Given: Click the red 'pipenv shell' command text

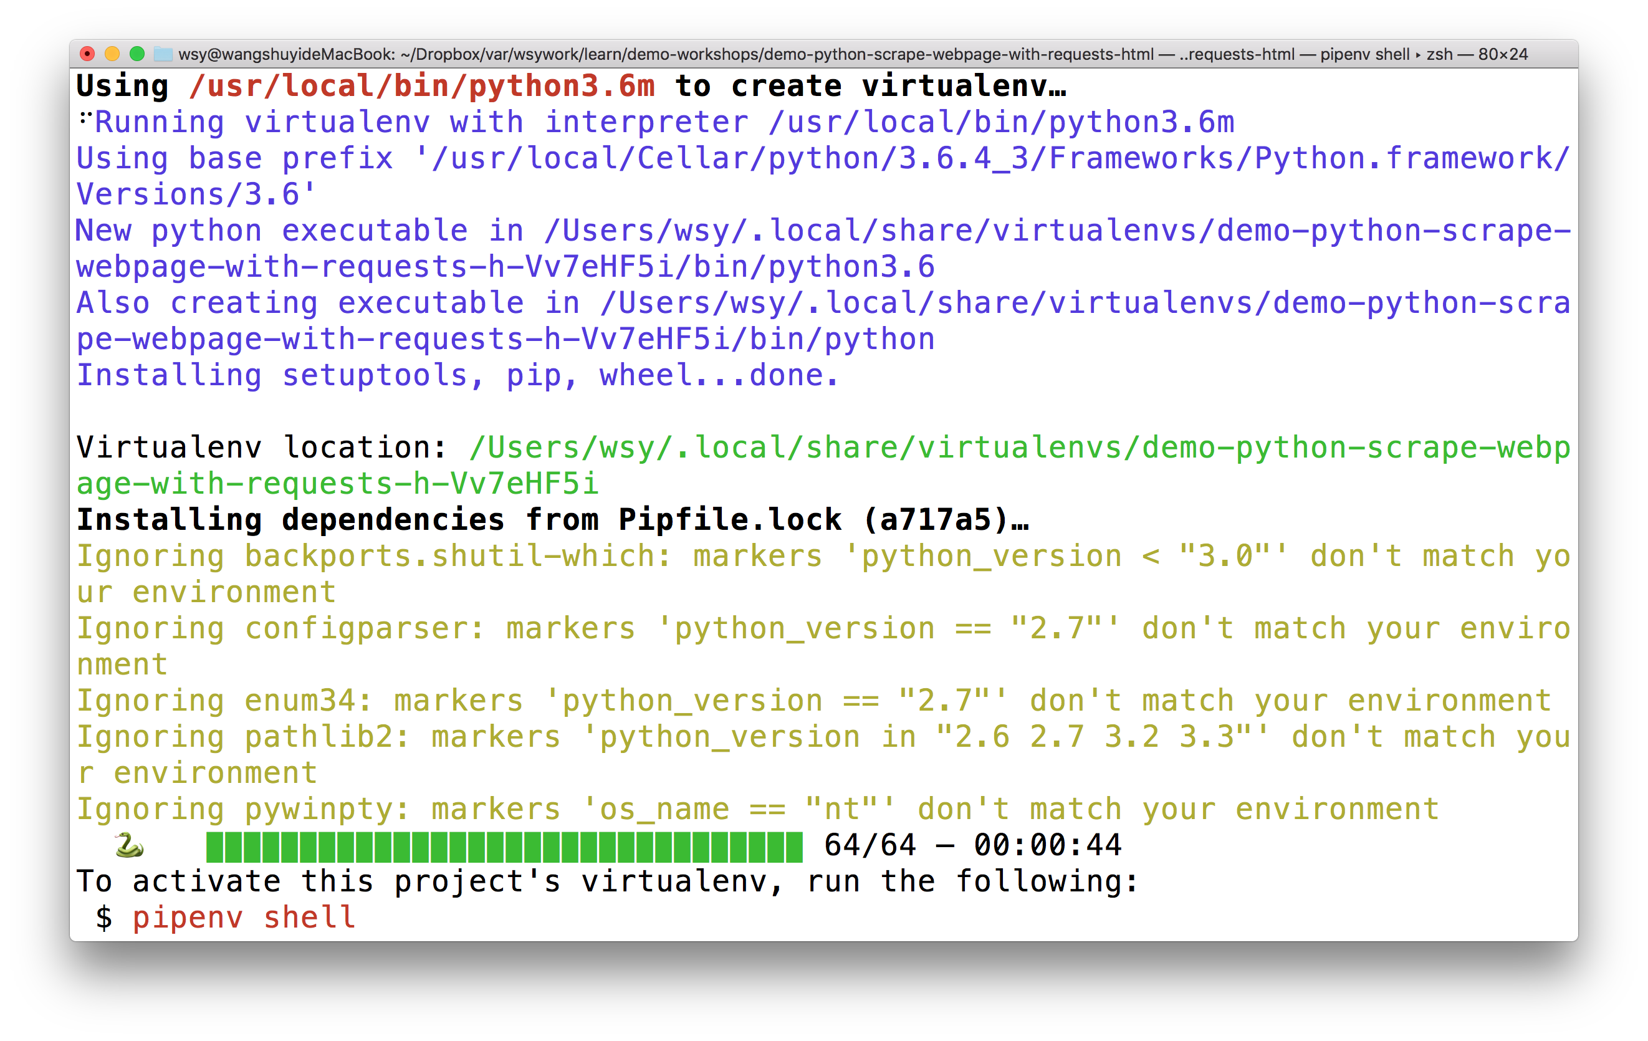Looking at the screenshot, I should tap(244, 918).
